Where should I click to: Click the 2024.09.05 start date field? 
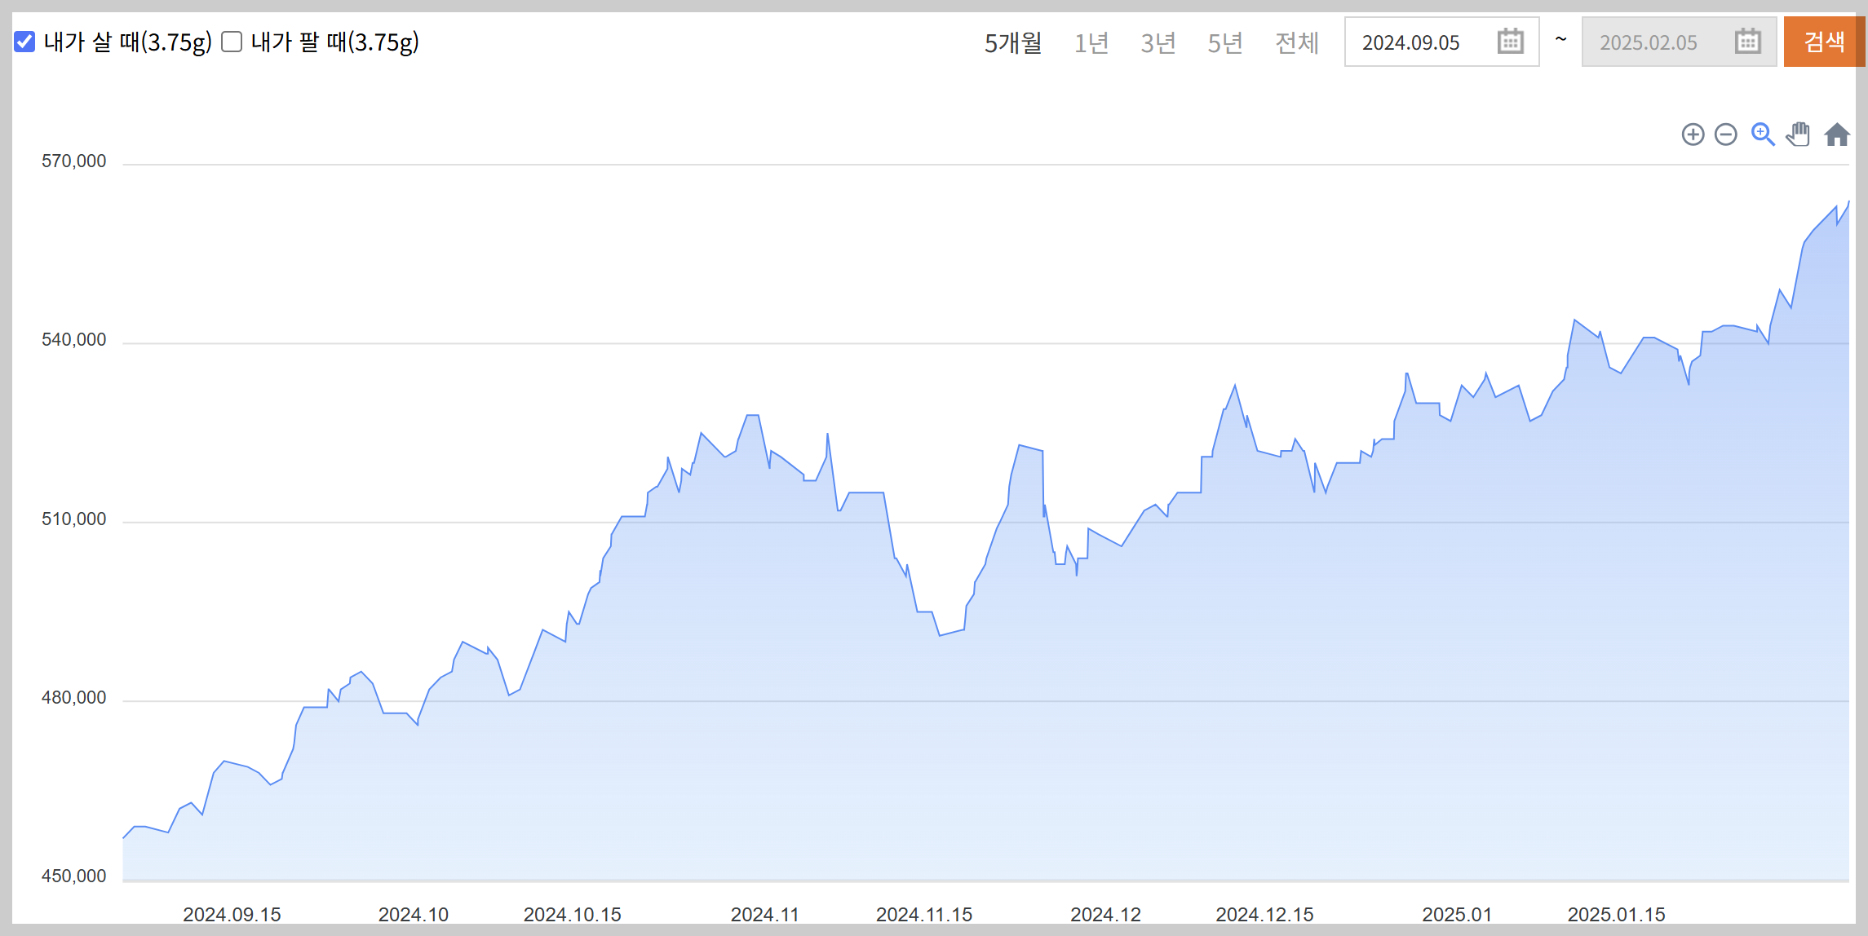[1411, 42]
